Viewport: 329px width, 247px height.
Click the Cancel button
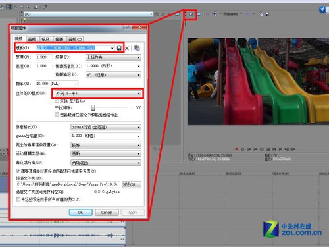(x=107, y=213)
